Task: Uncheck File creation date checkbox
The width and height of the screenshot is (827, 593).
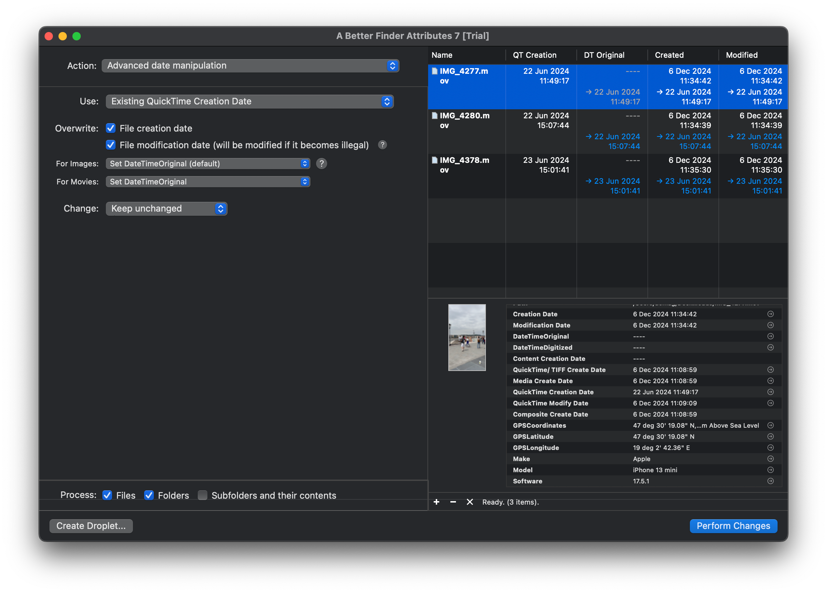Action: (111, 128)
